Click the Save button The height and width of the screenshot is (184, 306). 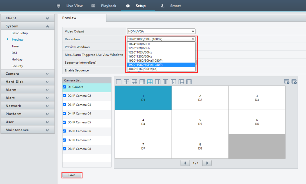pos(72,175)
